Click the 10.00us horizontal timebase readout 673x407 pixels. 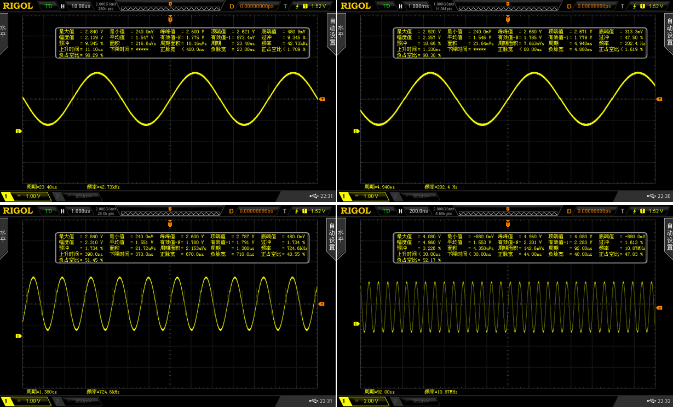tap(80, 6)
